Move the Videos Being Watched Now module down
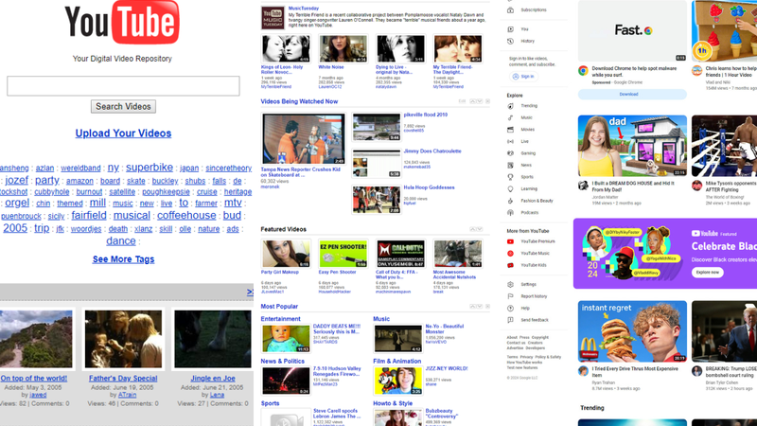 coord(480,101)
